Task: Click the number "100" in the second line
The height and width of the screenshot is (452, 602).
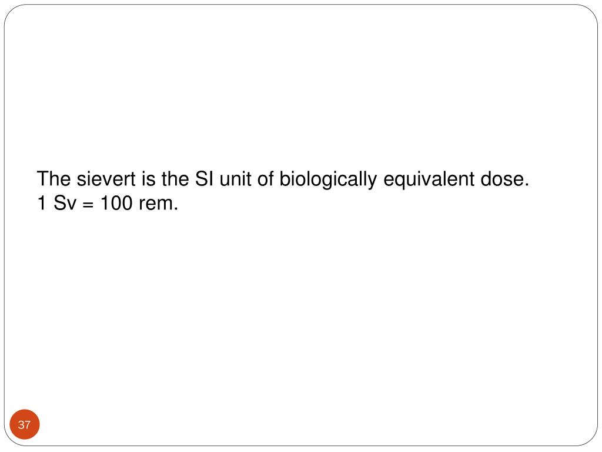Action: 116,203
